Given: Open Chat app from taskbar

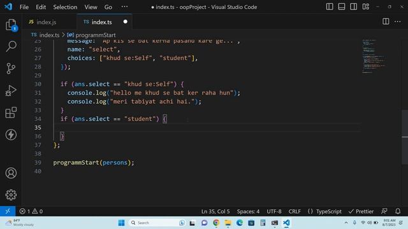Looking at the screenshot, I should pyautogui.click(x=204, y=223).
